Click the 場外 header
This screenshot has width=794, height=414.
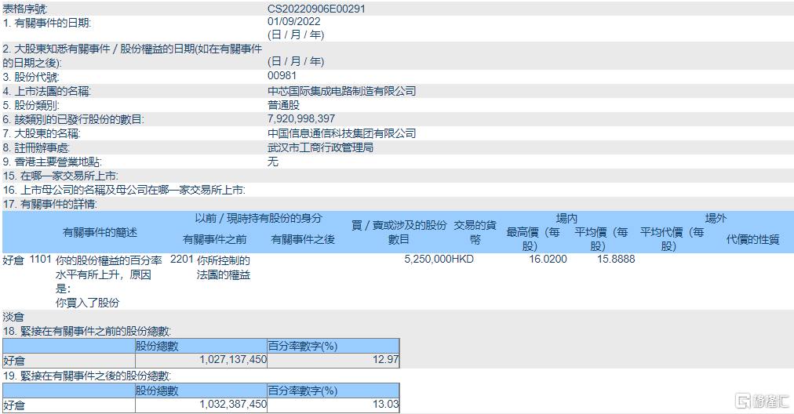point(716,219)
